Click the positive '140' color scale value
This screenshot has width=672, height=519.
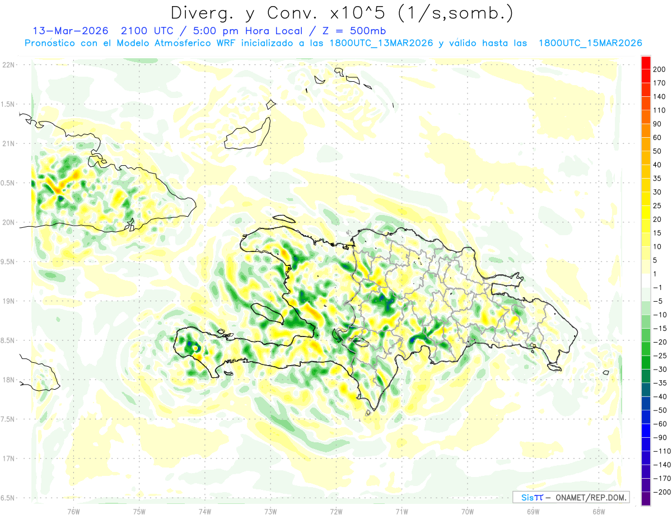coord(659,97)
